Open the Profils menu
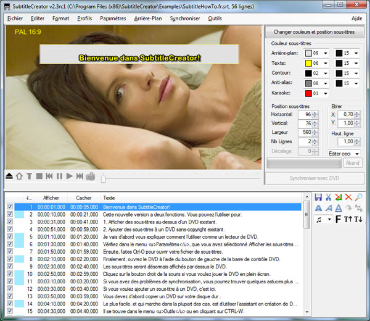370x321 pixels. [x=84, y=19]
